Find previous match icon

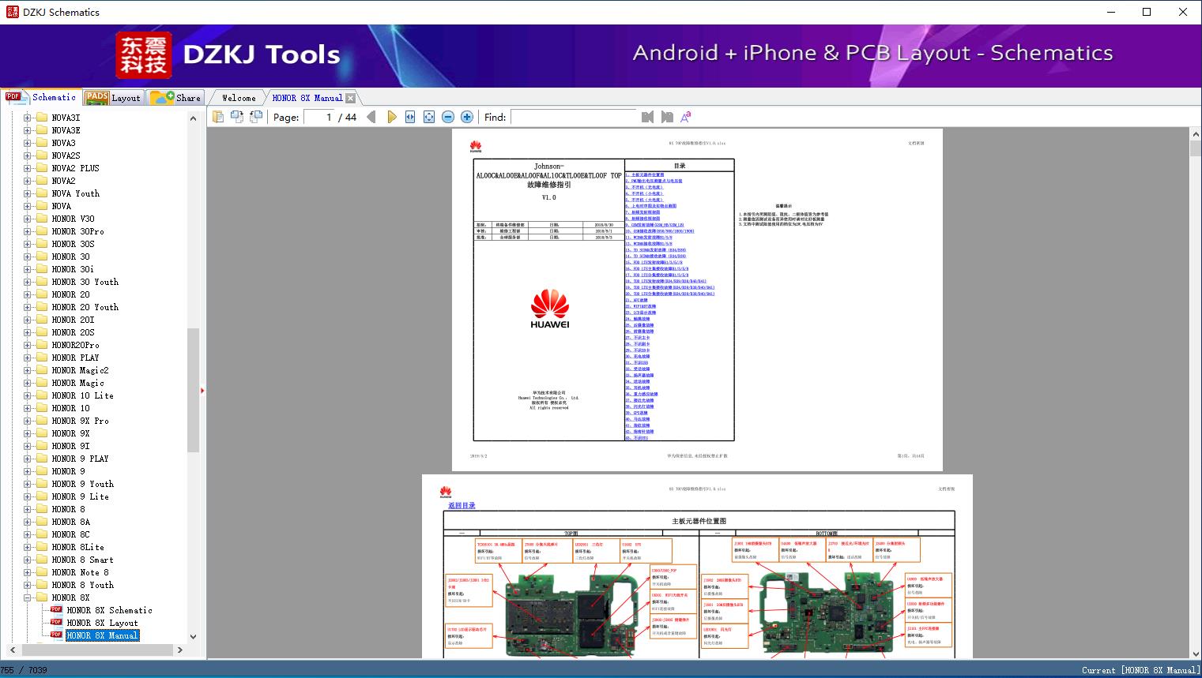(x=648, y=117)
